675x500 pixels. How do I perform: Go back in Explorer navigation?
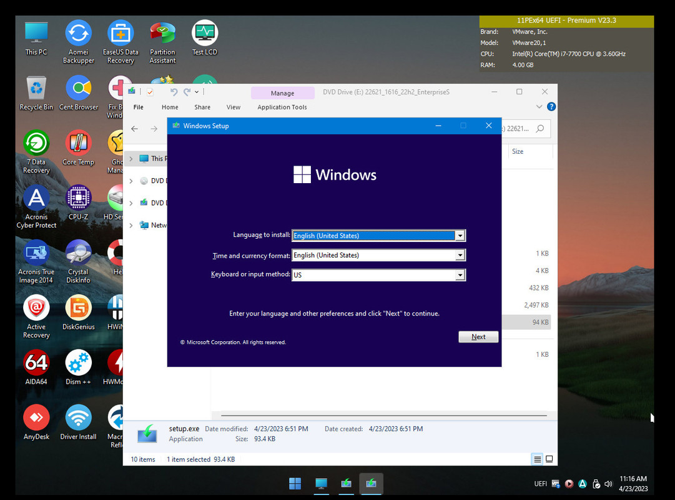(x=135, y=129)
